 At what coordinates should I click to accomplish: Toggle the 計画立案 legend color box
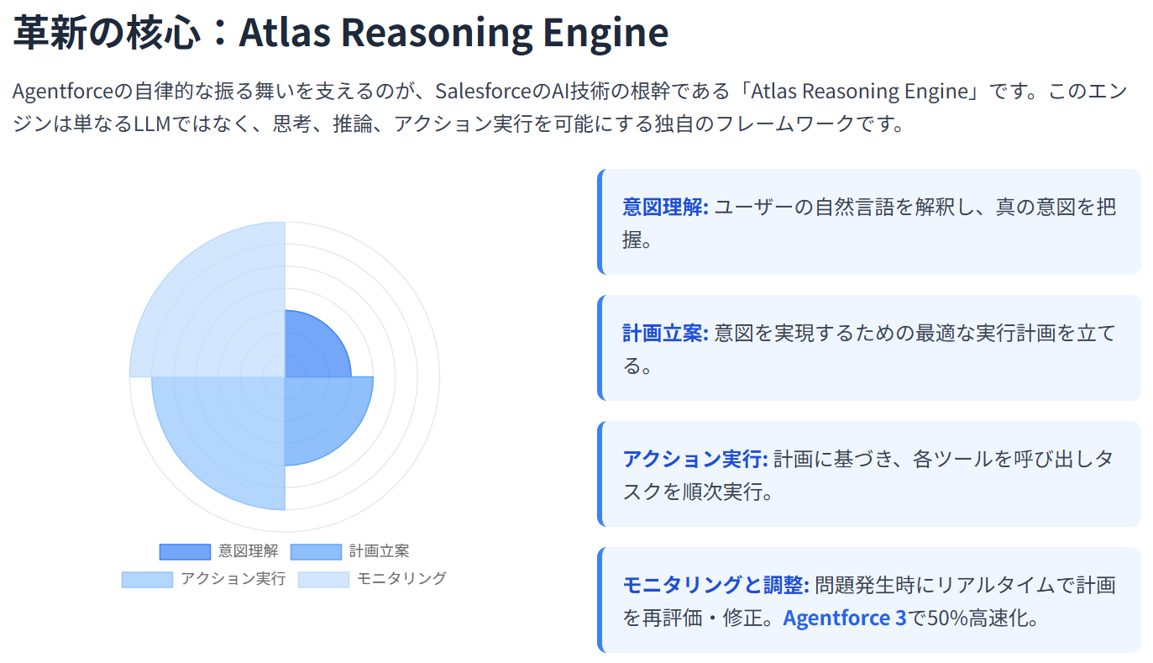[316, 552]
